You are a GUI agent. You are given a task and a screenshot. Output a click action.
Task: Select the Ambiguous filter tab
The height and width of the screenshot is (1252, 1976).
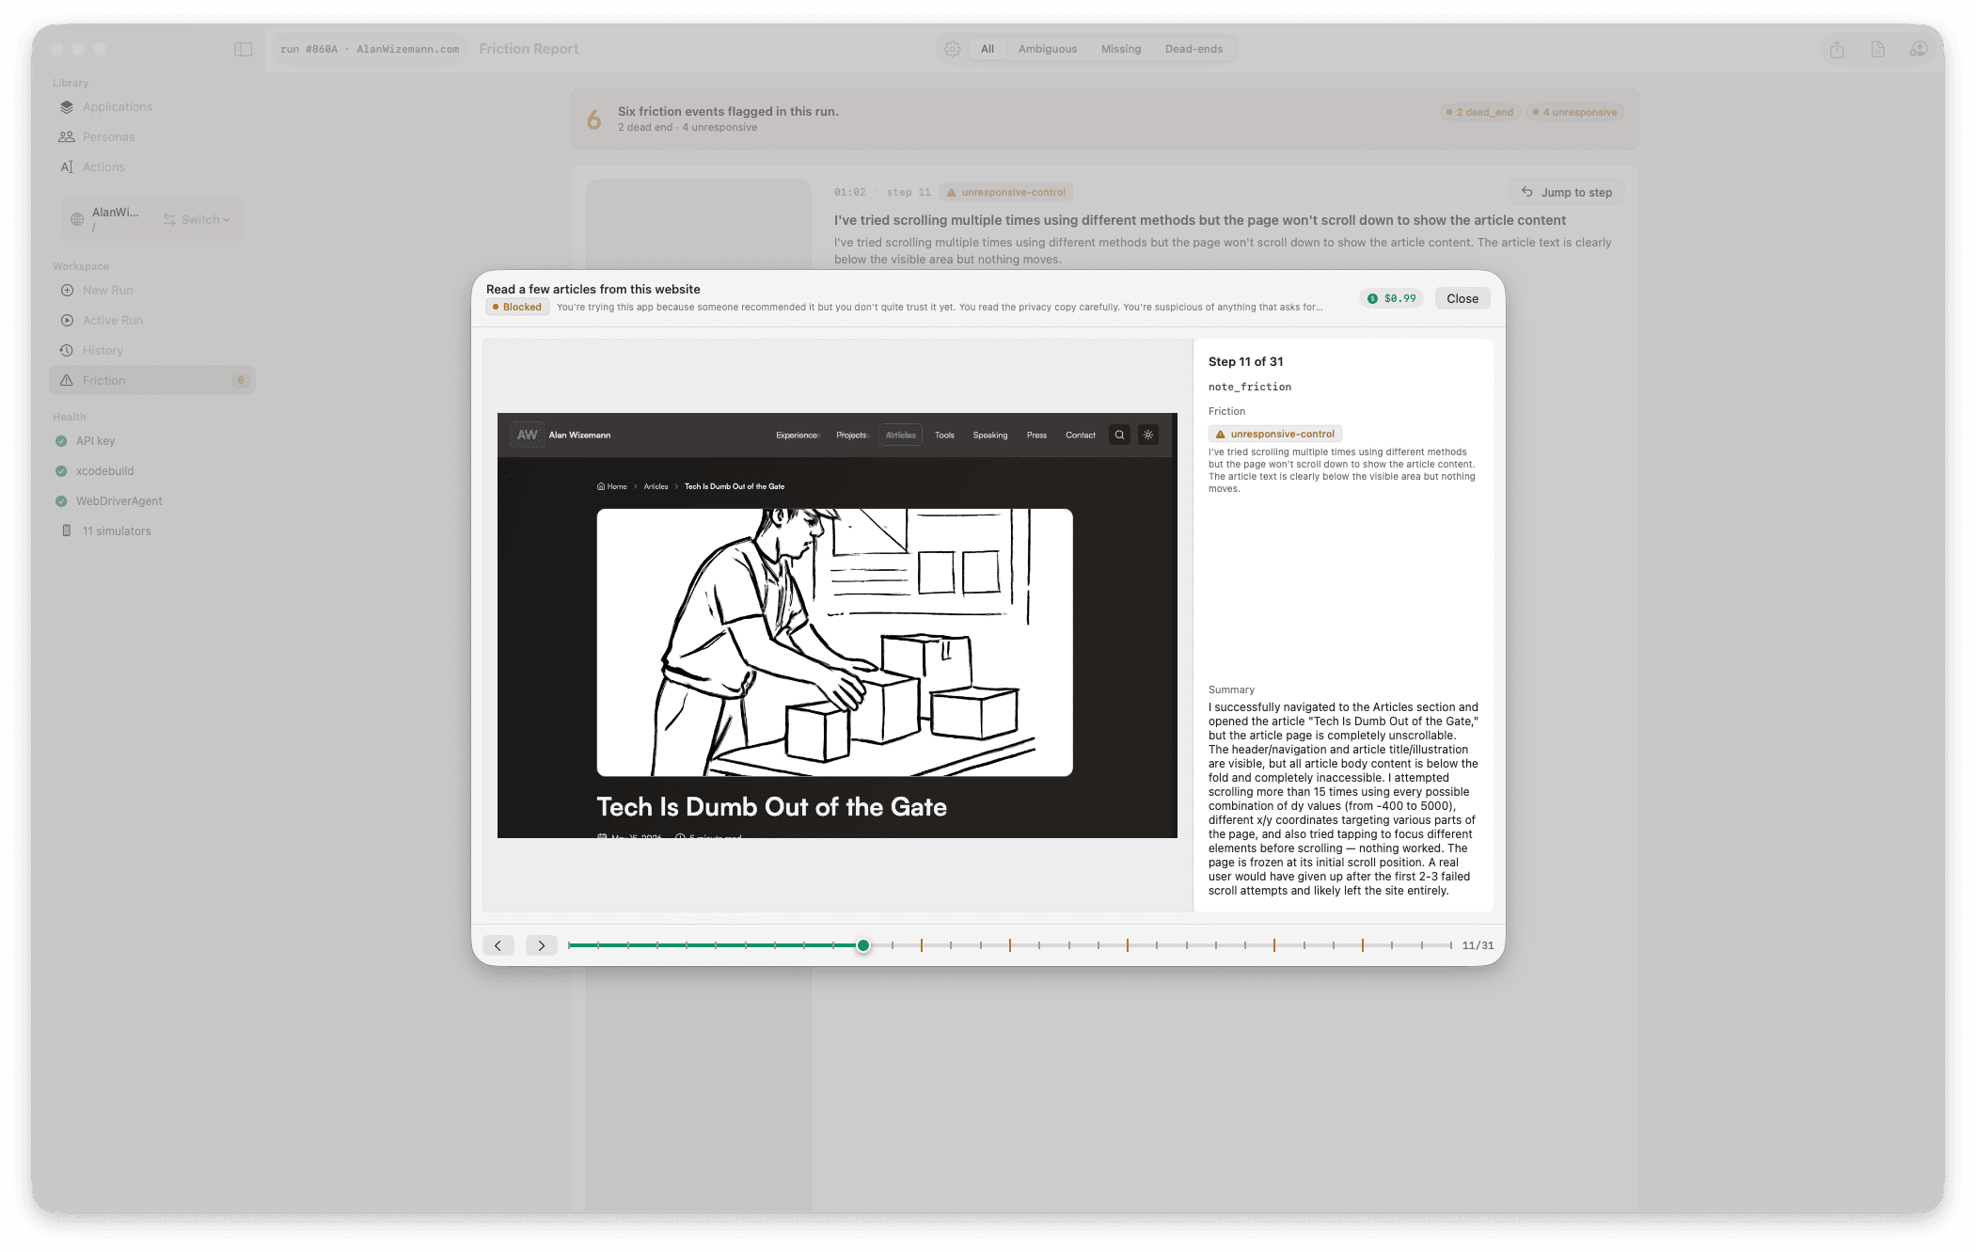coord(1048,49)
